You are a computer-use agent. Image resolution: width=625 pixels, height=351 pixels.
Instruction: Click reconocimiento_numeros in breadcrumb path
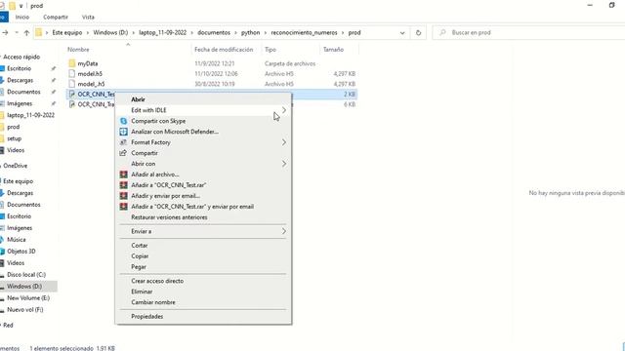pos(304,32)
